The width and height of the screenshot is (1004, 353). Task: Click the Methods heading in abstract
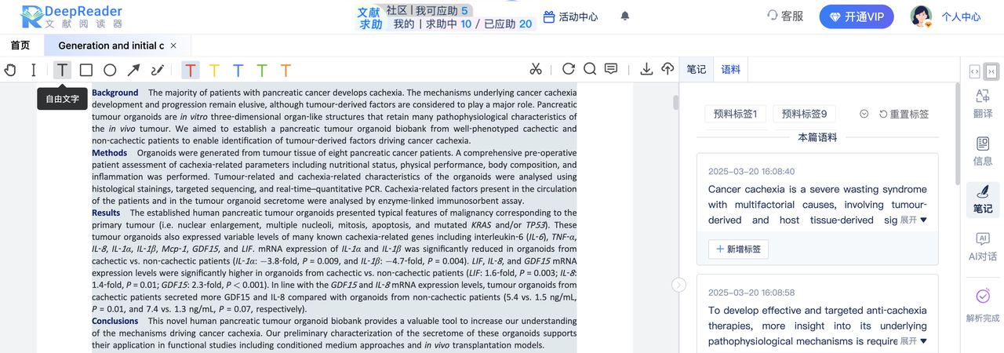(109, 153)
